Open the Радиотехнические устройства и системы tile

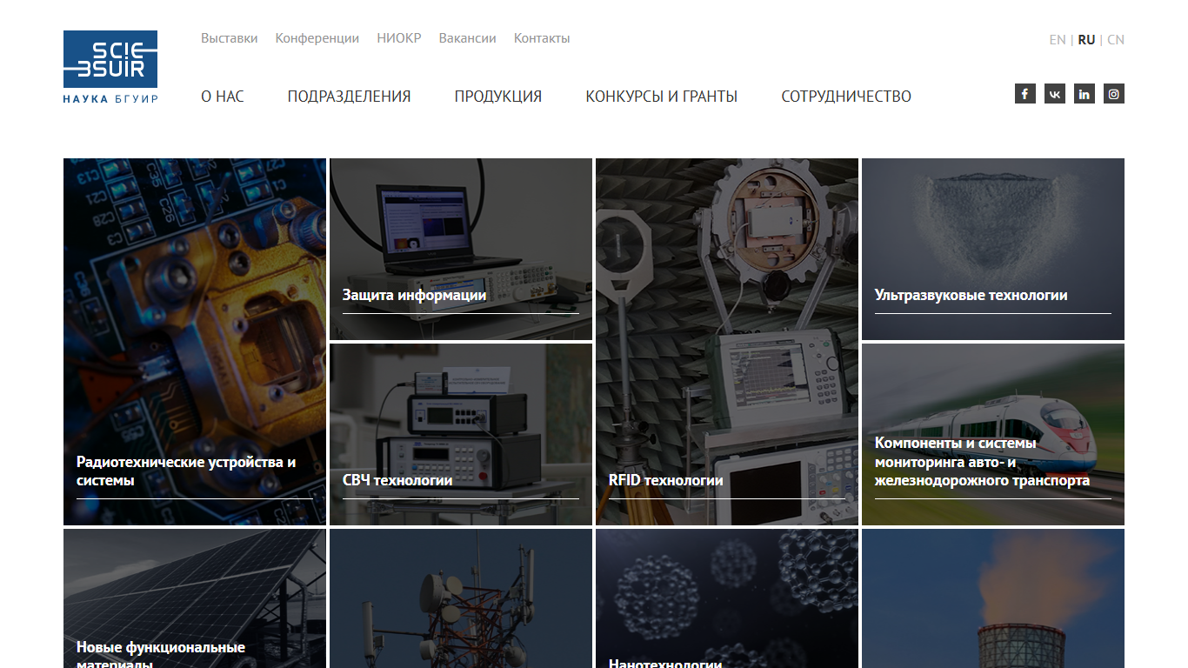(x=195, y=342)
